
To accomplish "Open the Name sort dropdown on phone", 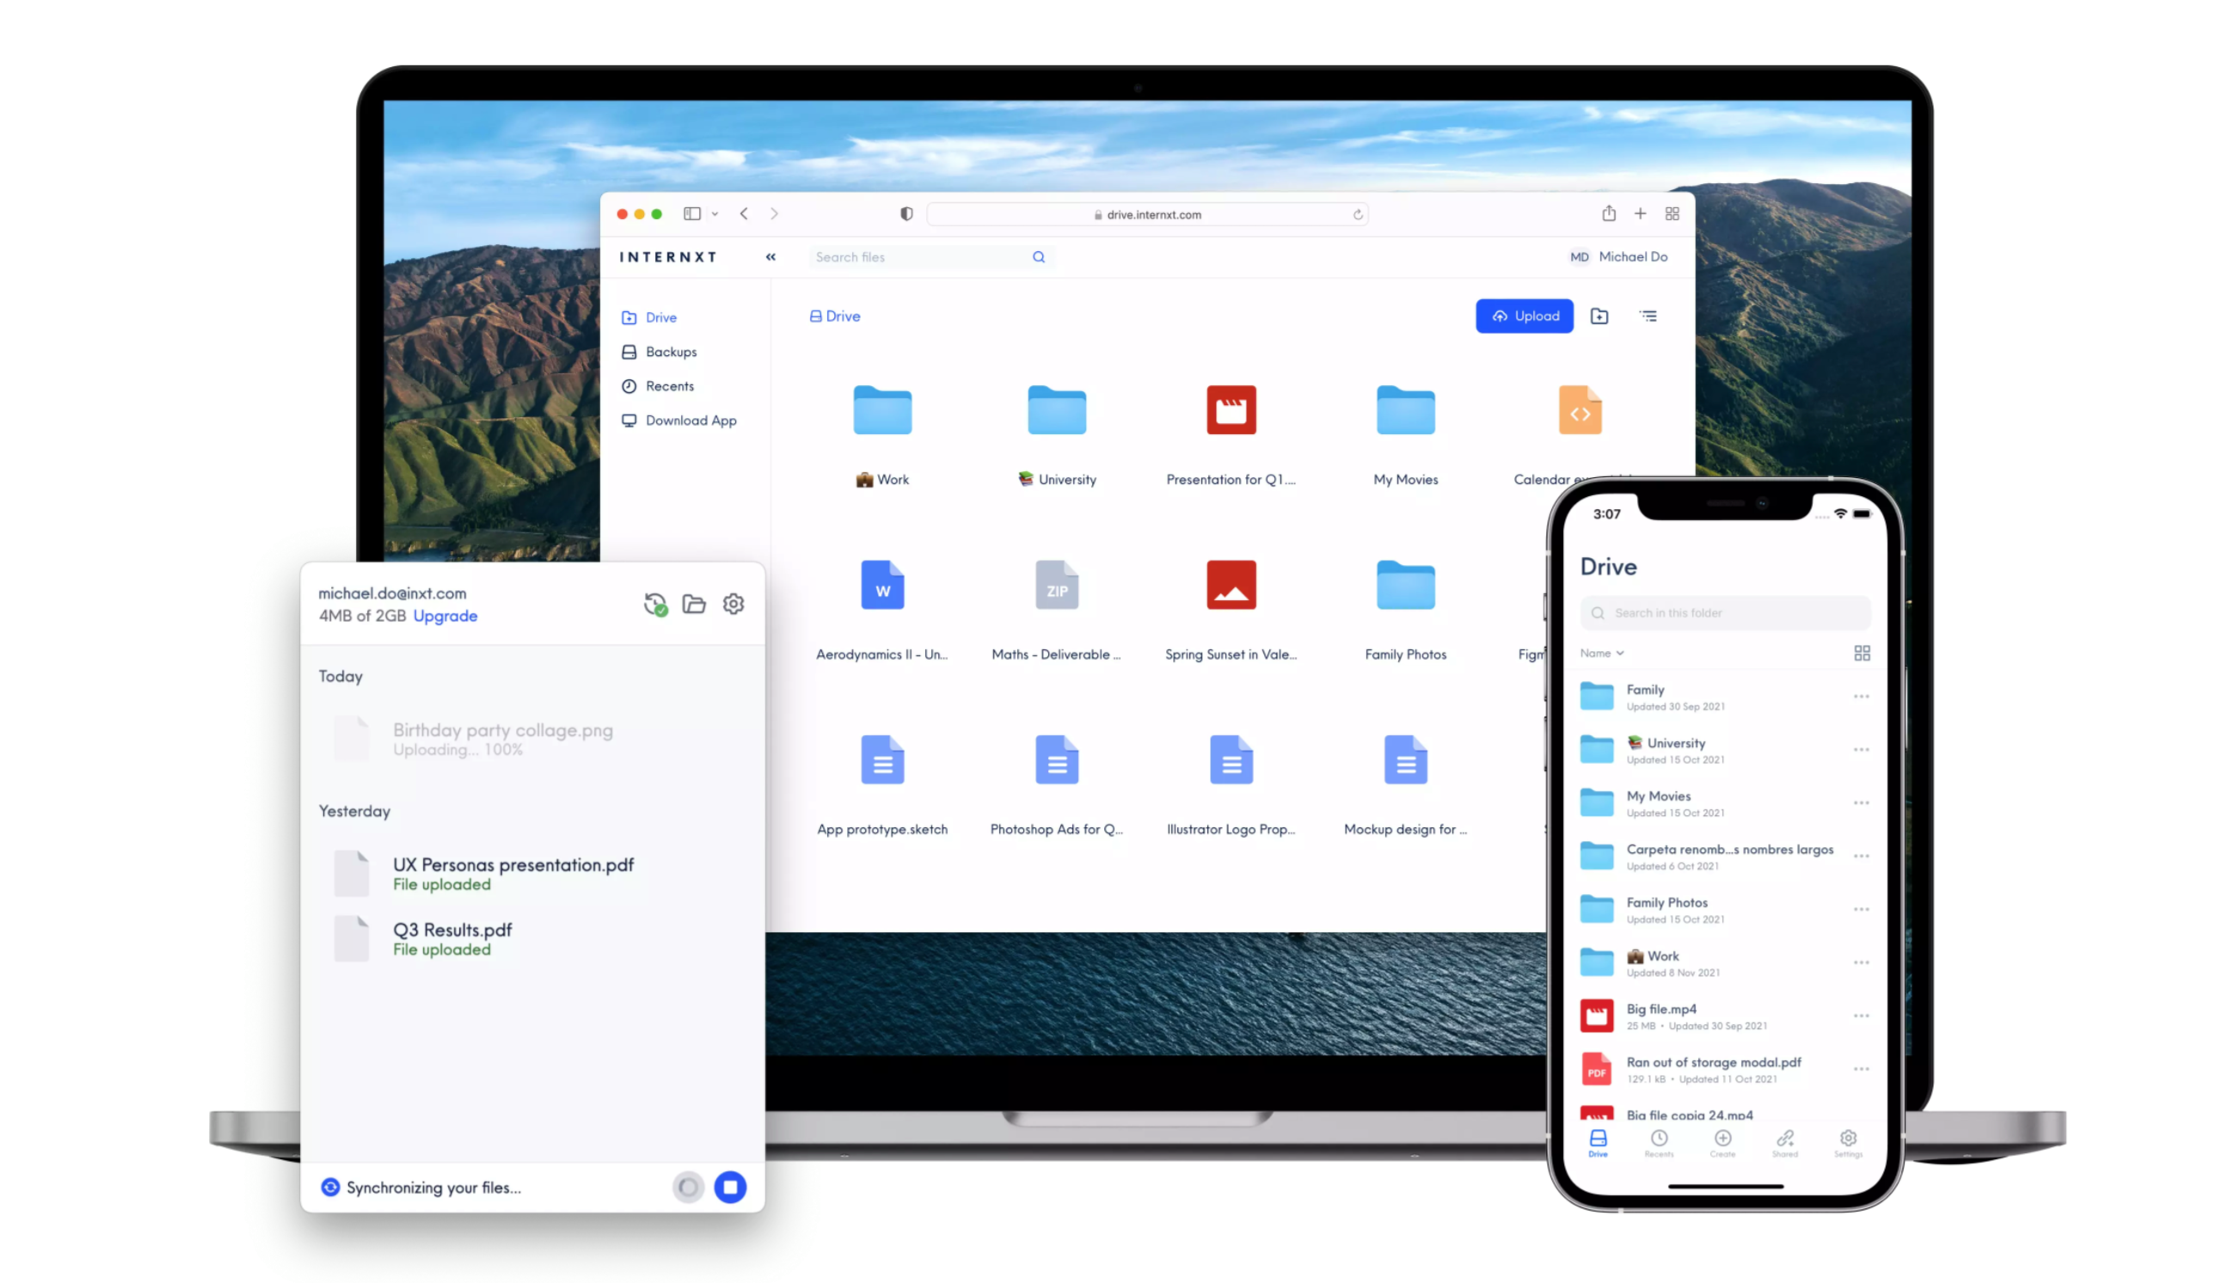I will point(1603,653).
